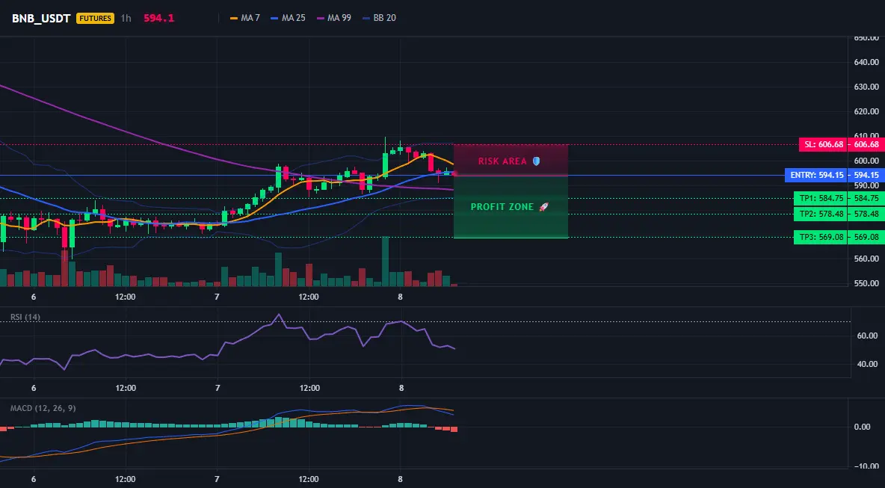
Task: Click the MA 7 legend entry
Action: click(245, 18)
